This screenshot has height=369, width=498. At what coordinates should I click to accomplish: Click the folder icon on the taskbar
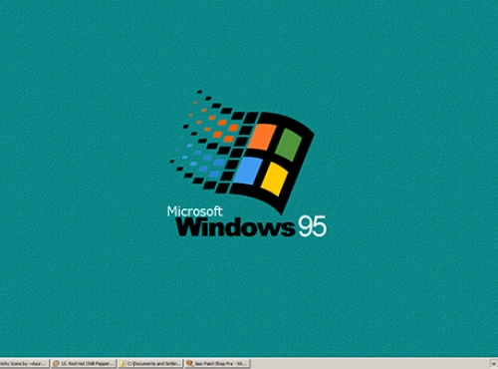(123, 364)
